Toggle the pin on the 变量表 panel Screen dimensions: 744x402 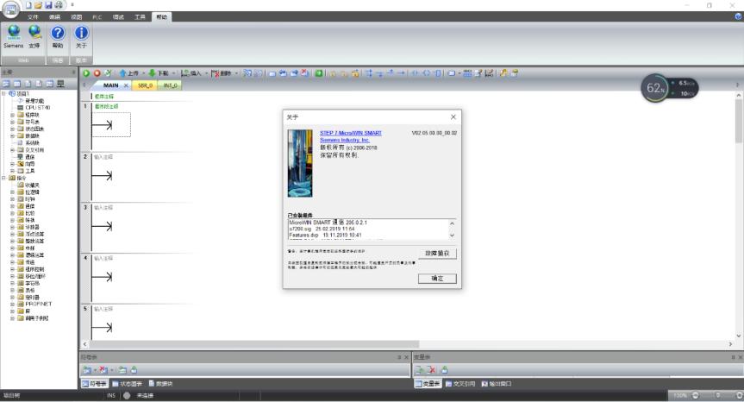(x=733, y=357)
